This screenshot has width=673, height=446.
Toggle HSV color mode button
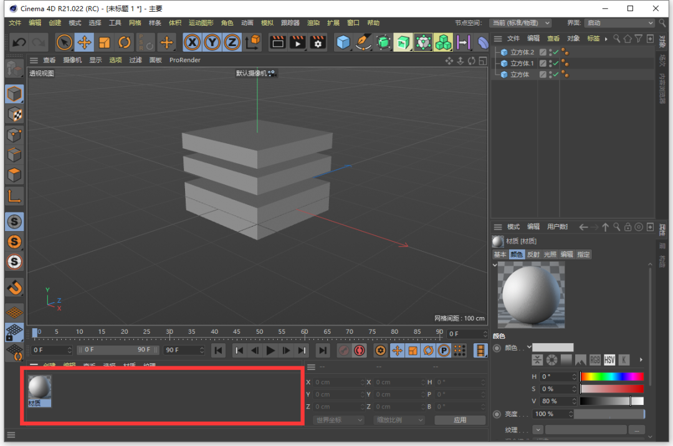609,360
